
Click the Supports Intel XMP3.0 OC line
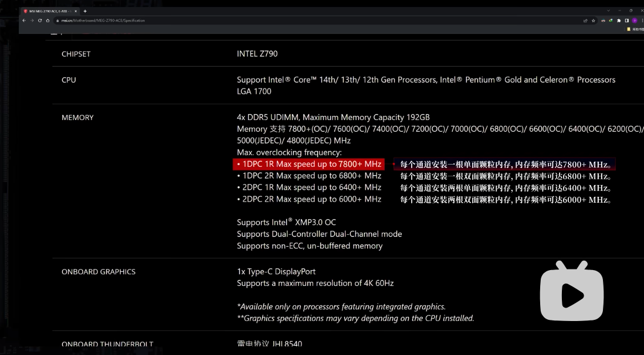(286, 222)
